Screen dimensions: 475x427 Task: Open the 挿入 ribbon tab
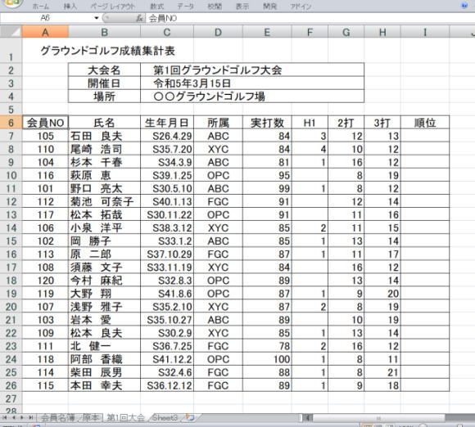point(70,7)
